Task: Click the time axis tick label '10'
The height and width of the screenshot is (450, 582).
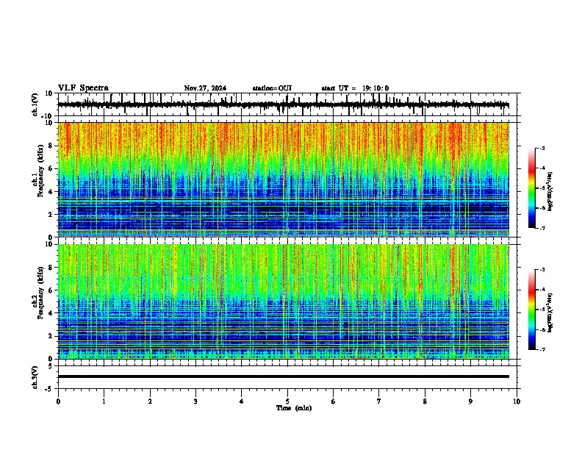Action: click(517, 401)
